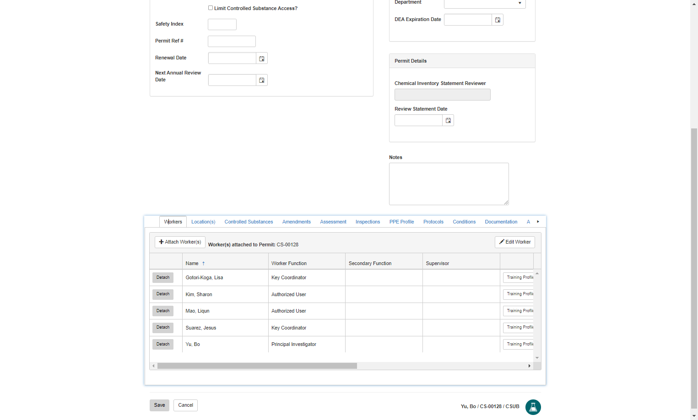Click the Edit Worker button
This screenshot has width=698, height=420.
point(515,242)
